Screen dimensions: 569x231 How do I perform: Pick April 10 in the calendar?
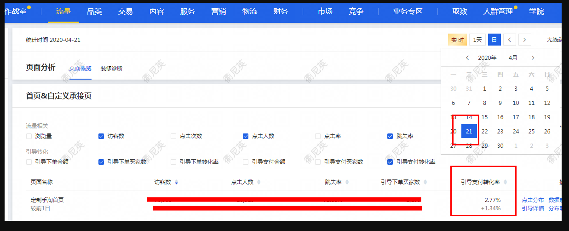tap(516, 103)
